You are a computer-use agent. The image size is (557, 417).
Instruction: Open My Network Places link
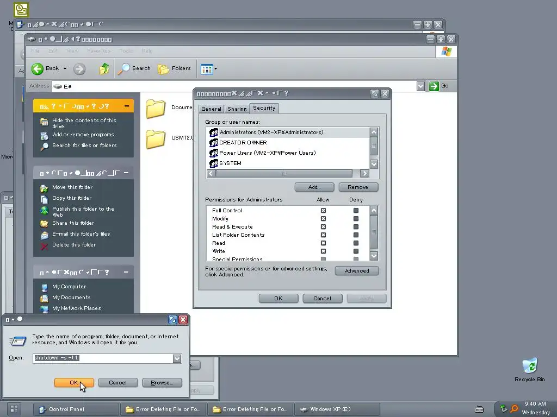[x=76, y=308]
